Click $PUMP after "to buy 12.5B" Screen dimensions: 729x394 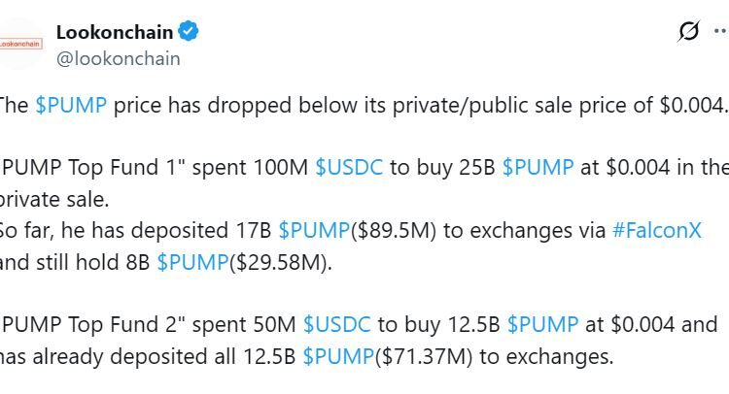point(542,324)
